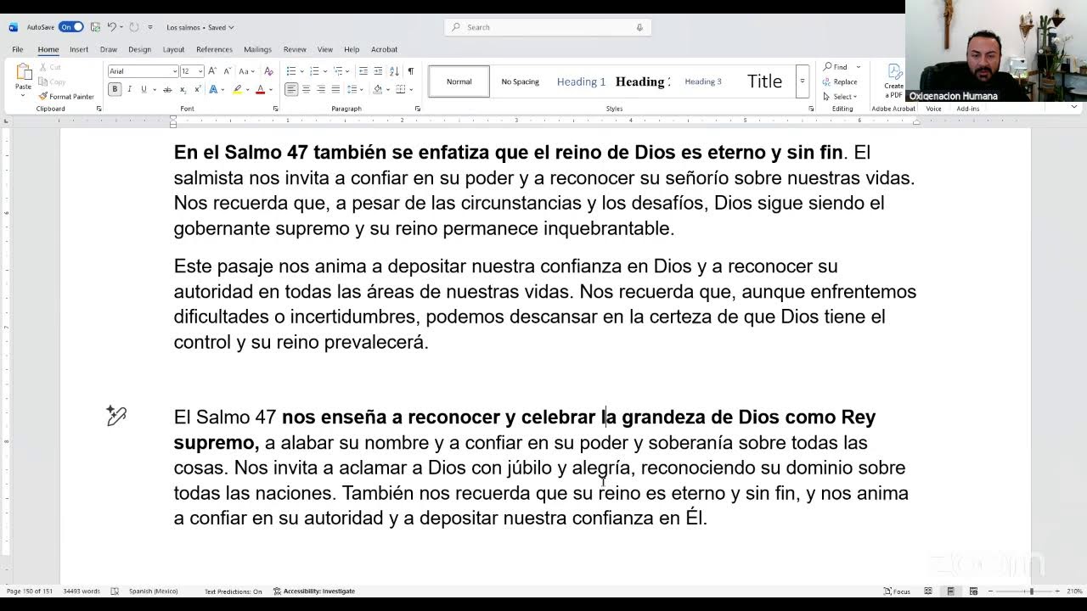Adjust the zoom slider in status bar

tap(1031, 591)
